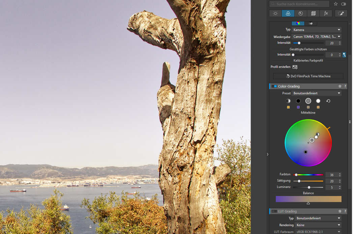This screenshot has height=234, width=353.
Task: Adjust the Luminanz slider
Action: click(308, 187)
